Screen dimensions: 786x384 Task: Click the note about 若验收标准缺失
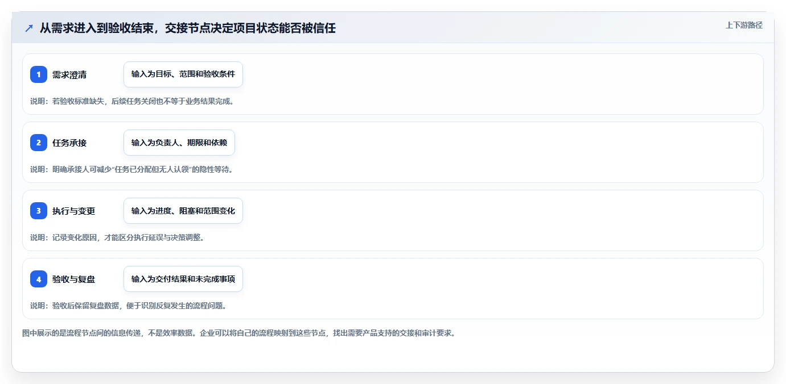coord(132,101)
